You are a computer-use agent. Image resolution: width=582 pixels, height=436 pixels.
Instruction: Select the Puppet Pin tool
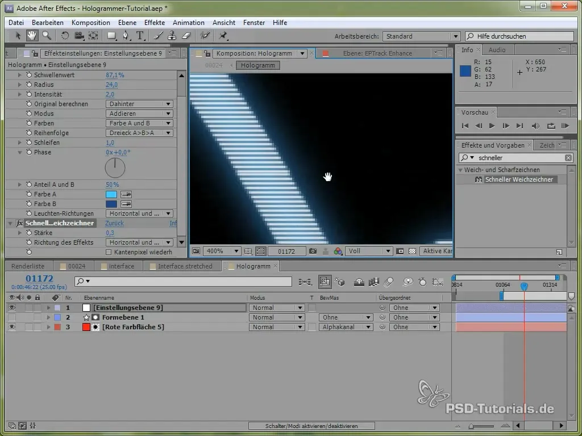pos(223,36)
